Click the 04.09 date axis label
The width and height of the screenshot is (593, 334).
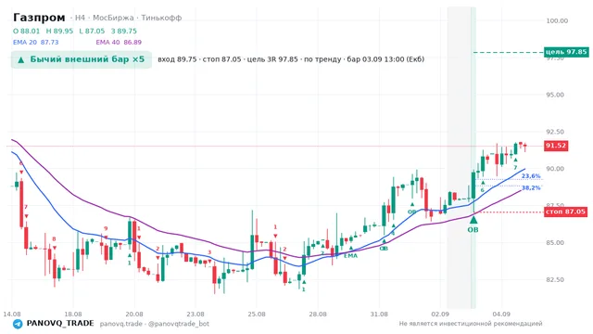tap(501, 315)
